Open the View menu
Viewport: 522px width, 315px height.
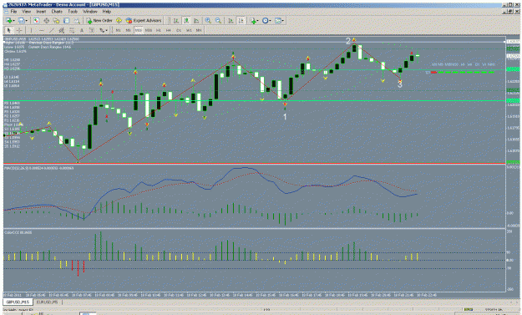(26, 12)
